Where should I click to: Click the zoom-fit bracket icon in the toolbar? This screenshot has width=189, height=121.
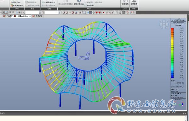84,13
